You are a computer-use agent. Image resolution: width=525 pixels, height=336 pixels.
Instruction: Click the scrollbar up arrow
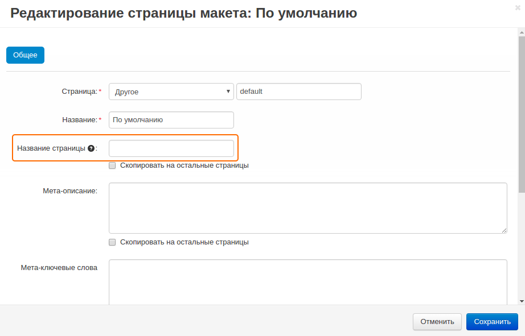(521, 32)
